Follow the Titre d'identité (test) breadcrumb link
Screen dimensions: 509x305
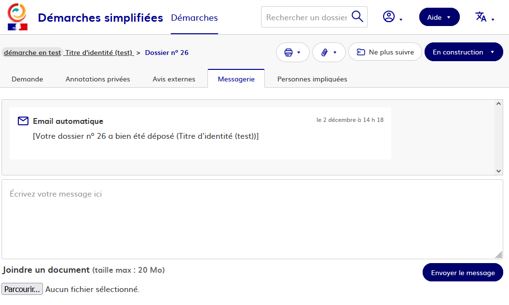click(99, 53)
